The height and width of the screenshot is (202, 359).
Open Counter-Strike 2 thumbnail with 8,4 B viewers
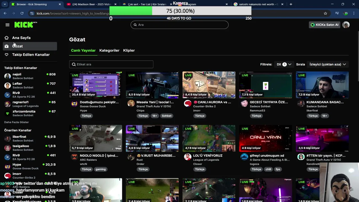pos(209,85)
